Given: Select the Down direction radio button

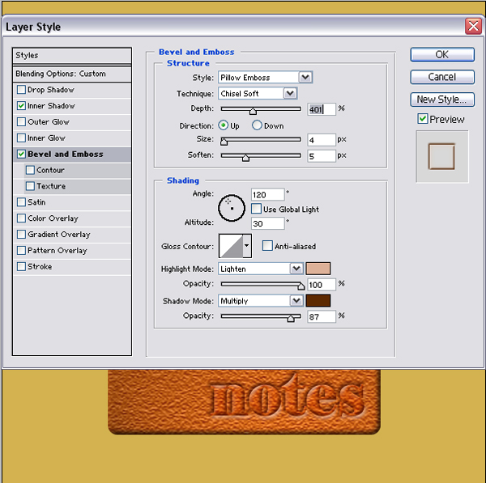Looking at the screenshot, I should [x=257, y=125].
